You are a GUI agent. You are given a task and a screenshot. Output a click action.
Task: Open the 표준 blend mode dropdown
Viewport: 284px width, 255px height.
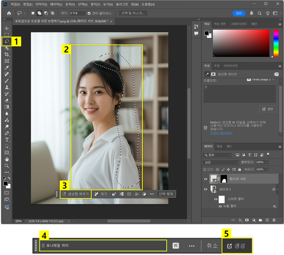coord(221,162)
